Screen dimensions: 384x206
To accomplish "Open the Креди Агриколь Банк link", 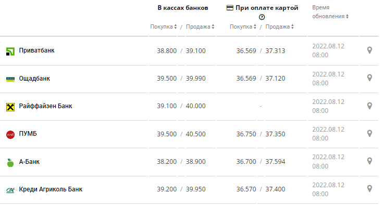I will pos(51,189).
